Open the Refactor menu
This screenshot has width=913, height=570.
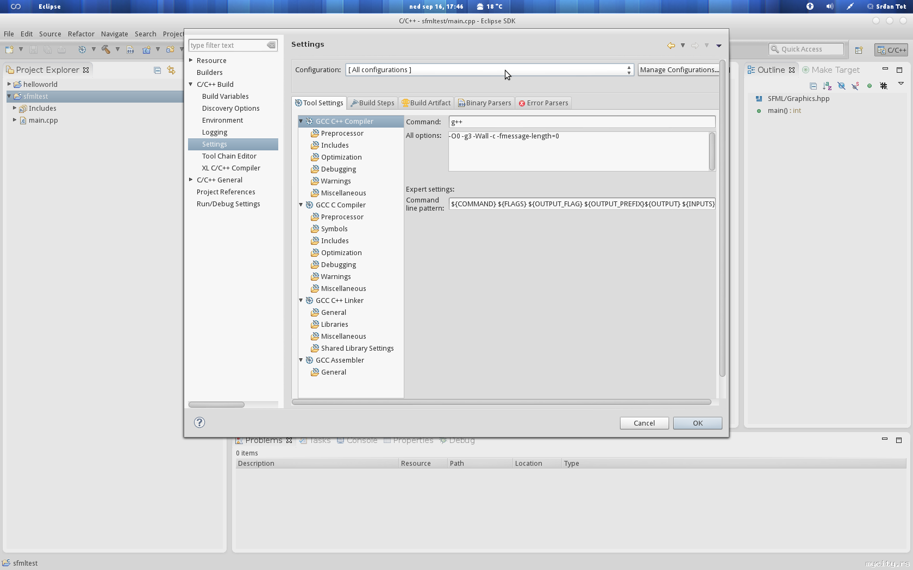tap(81, 34)
